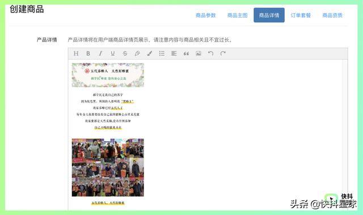
Task: Select the heading (H) format icon
Action: [x=76, y=53]
